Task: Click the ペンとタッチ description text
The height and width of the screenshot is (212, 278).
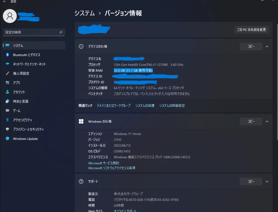Action: click(x=152, y=93)
